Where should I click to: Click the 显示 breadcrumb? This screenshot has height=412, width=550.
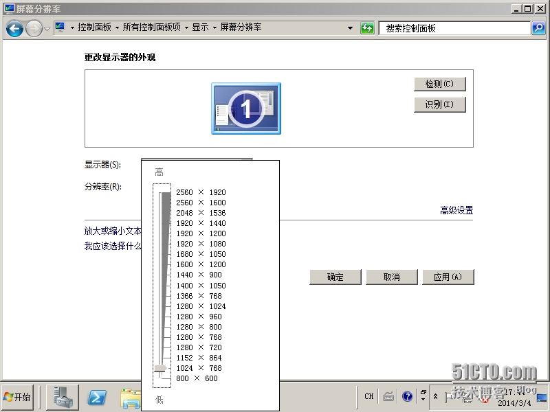pyautogui.click(x=200, y=27)
